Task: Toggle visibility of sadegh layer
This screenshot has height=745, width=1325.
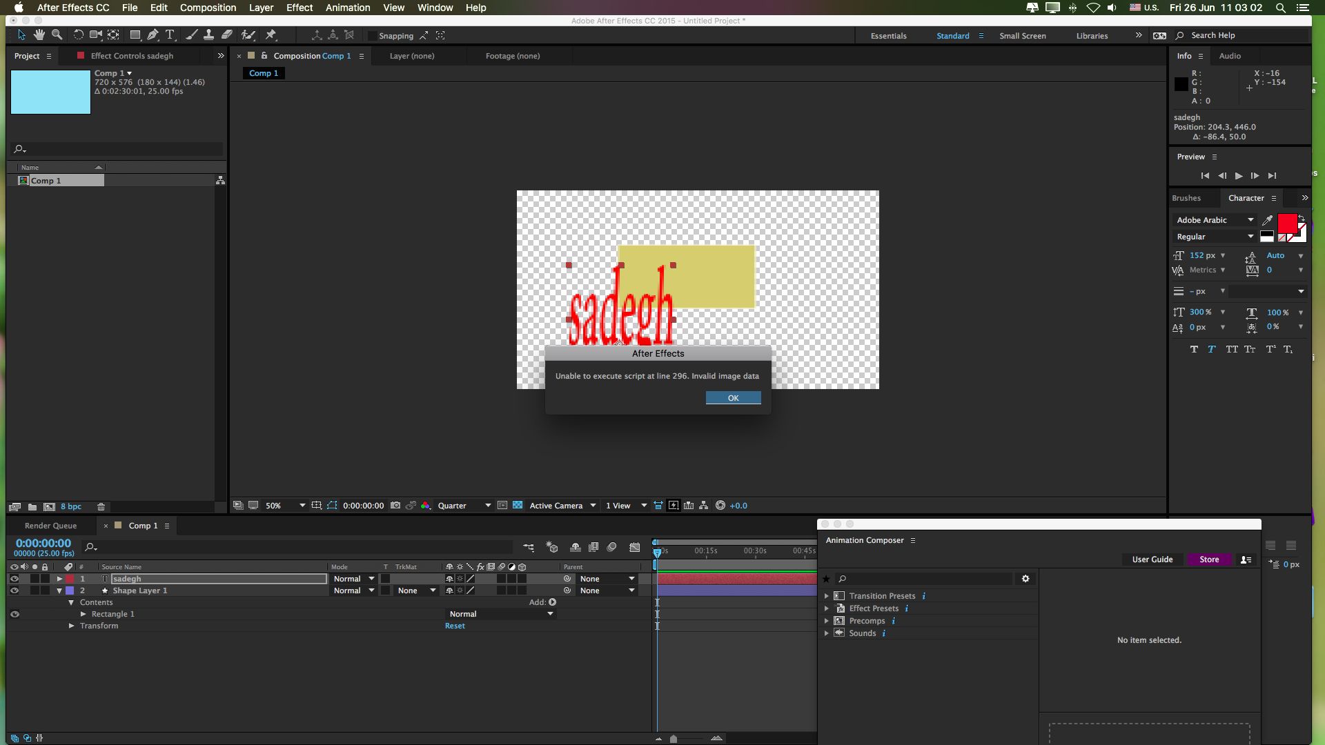Action: click(x=14, y=579)
